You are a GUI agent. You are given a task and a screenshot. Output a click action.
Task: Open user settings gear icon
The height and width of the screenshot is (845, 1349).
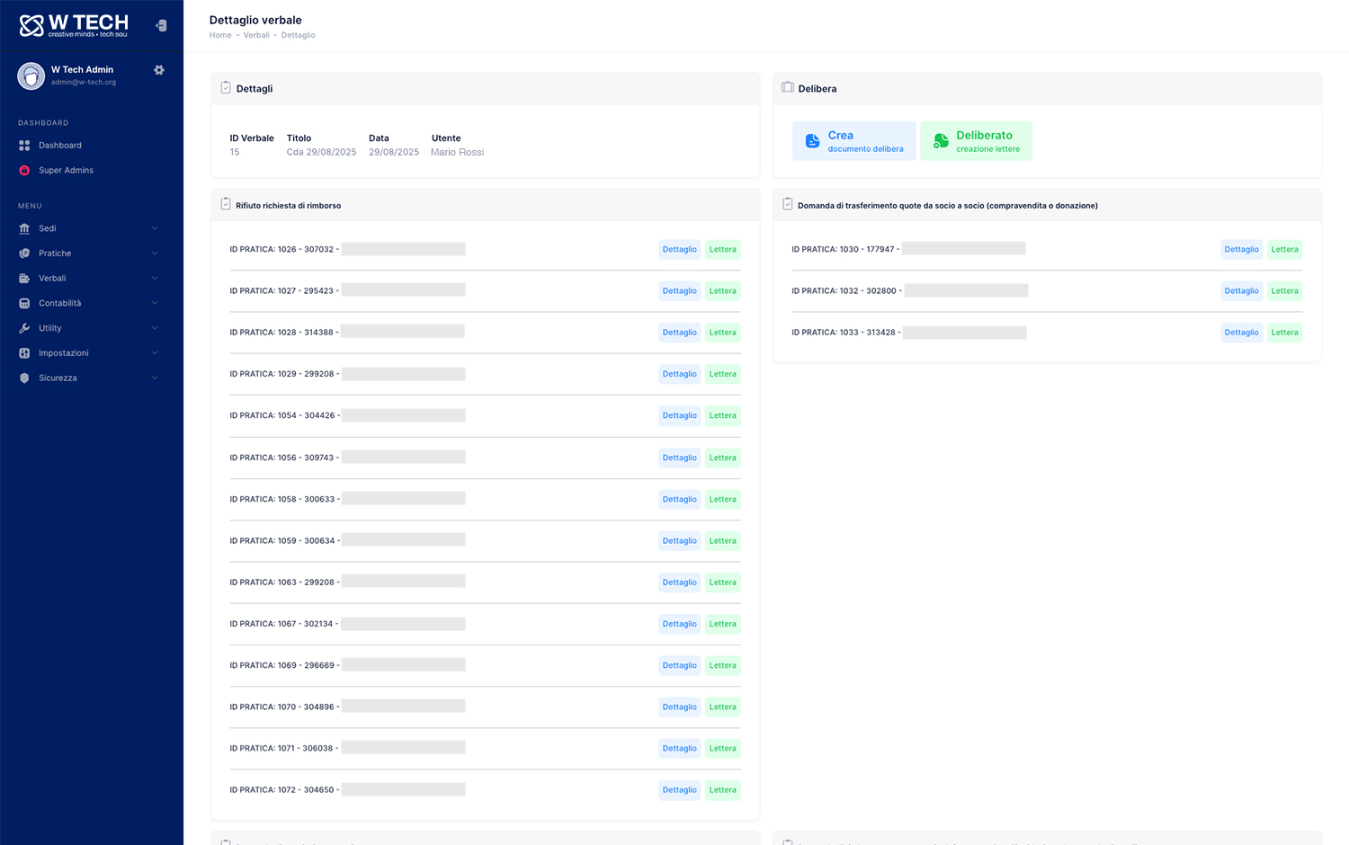[x=159, y=70]
